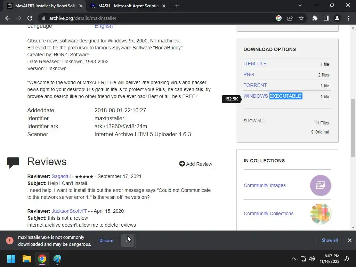Click the DOWNLOAD OPTIONS heading
Image resolution: width=356 pixels, height=267 pixels.
[x=269, y=49]
